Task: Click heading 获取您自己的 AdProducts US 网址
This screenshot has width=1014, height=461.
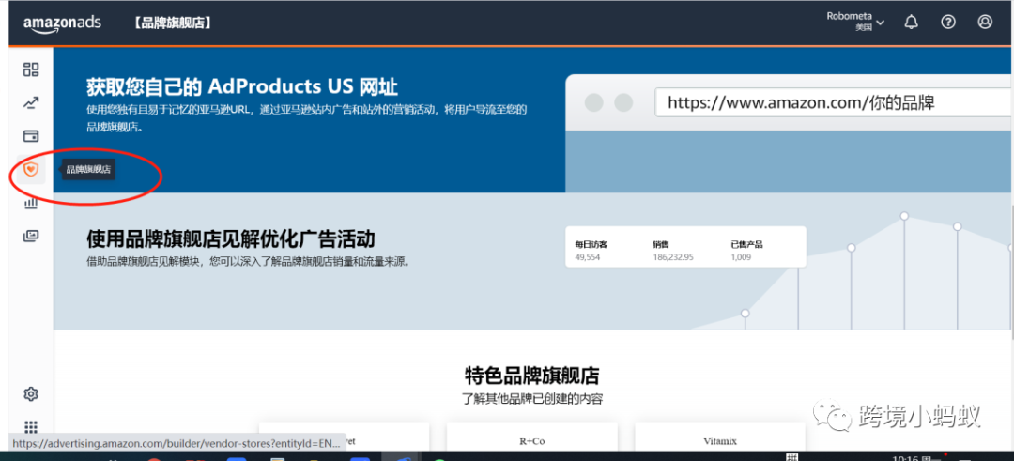Action: pos(242,86)
